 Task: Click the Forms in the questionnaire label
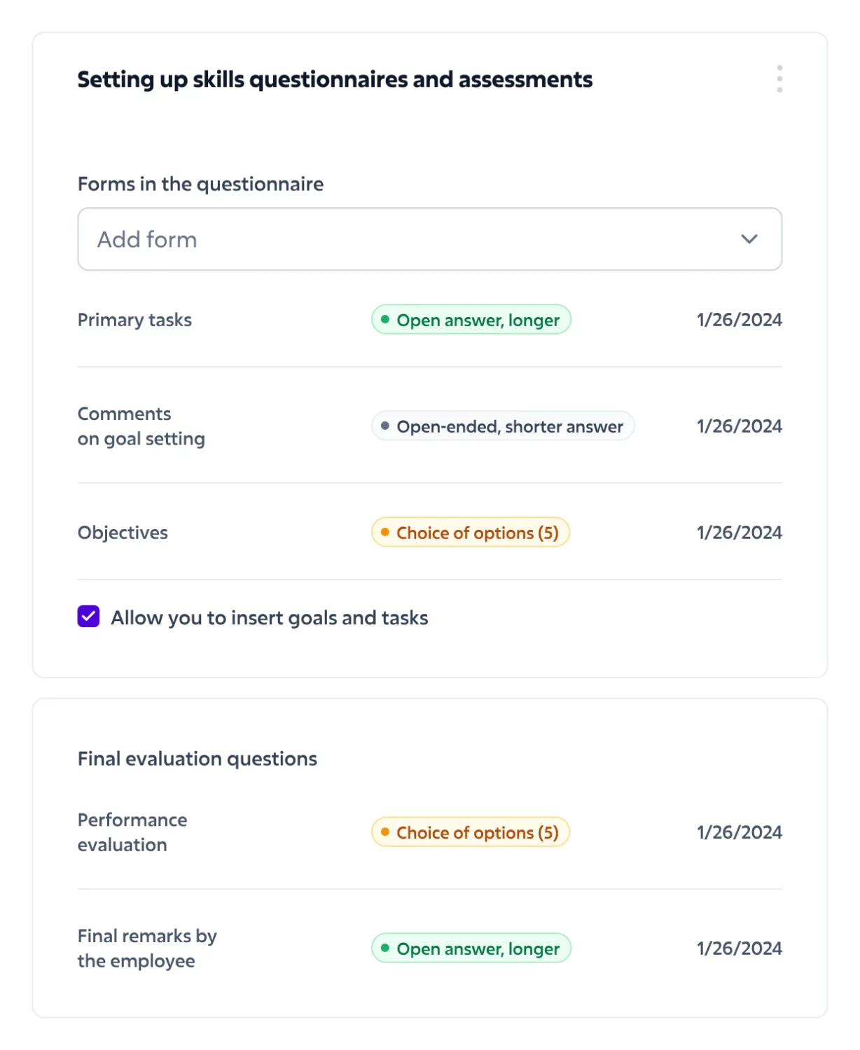click(200, 184)
